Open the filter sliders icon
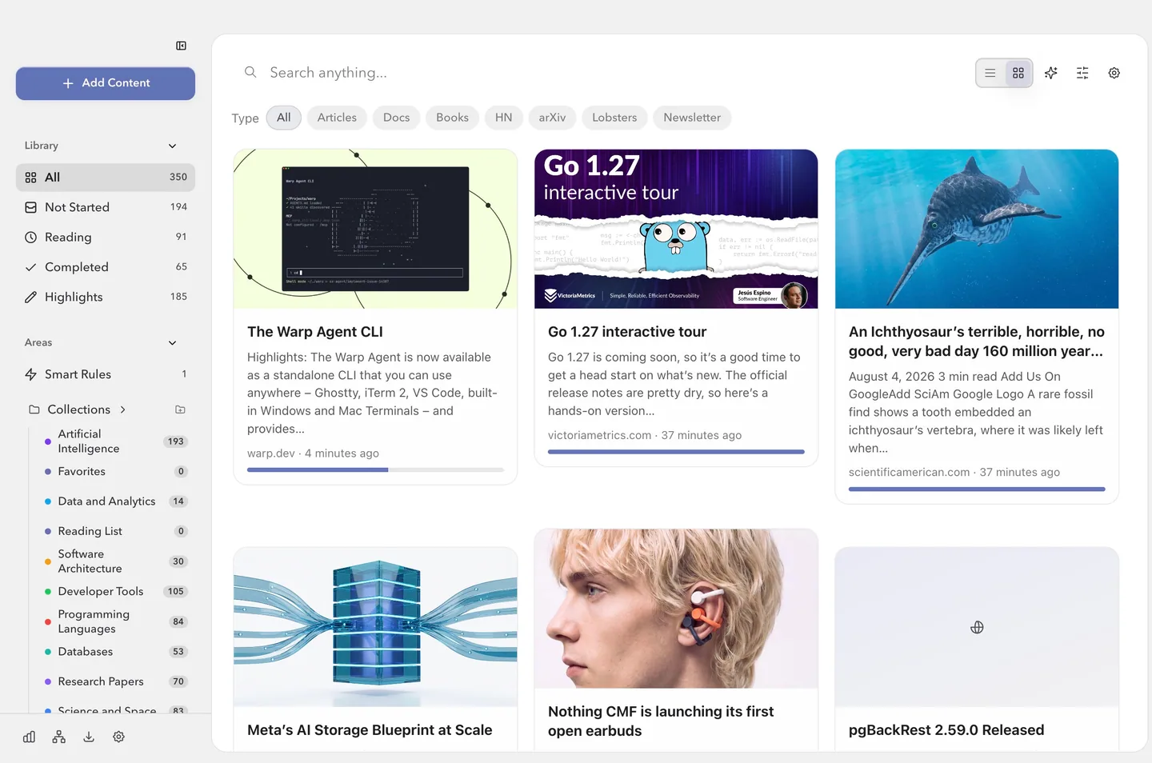This screenshot has width=1152, height=763. 1082,73
